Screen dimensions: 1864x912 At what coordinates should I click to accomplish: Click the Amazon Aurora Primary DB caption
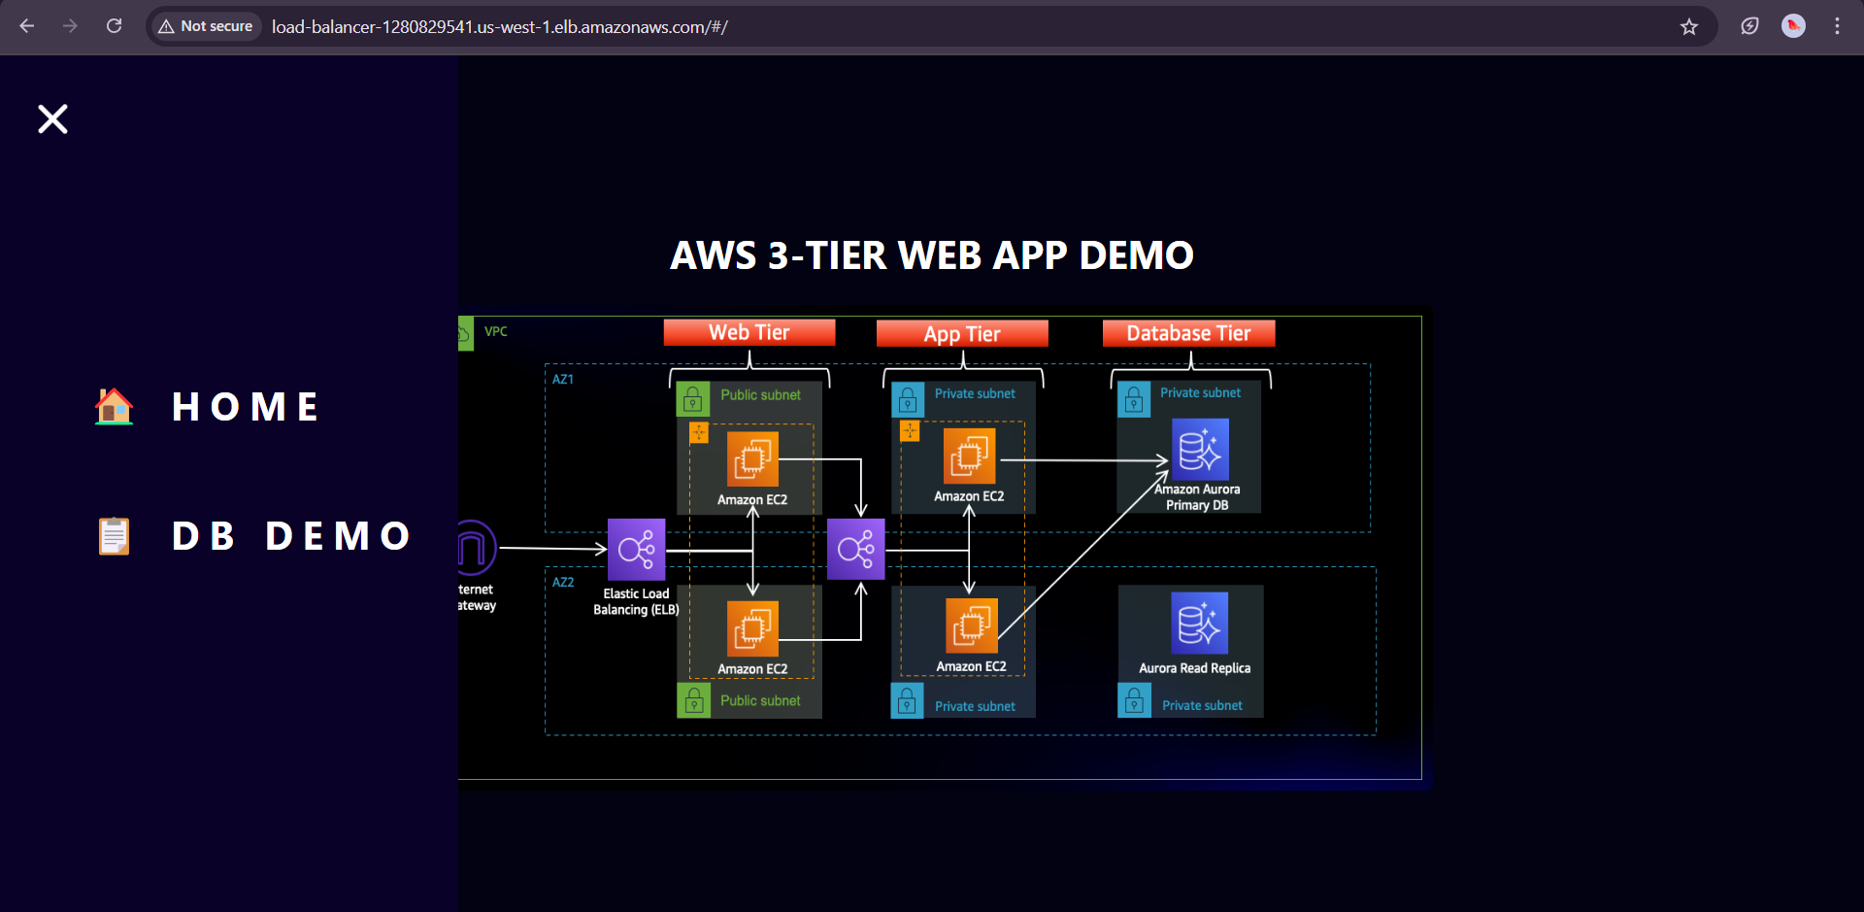point(1197,497)
